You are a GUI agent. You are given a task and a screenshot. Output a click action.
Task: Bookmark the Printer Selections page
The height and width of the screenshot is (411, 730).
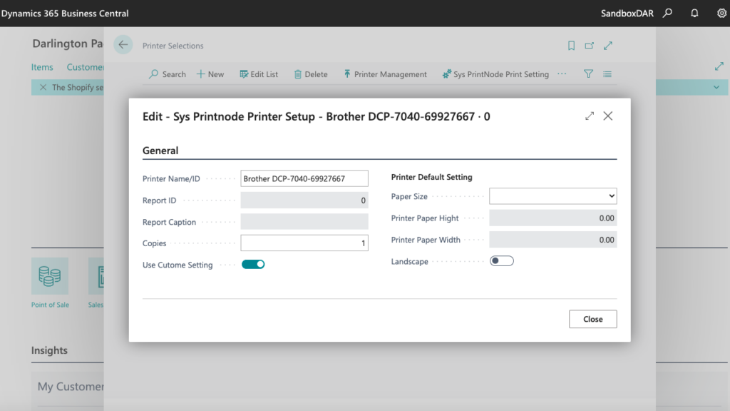point(571,45)
